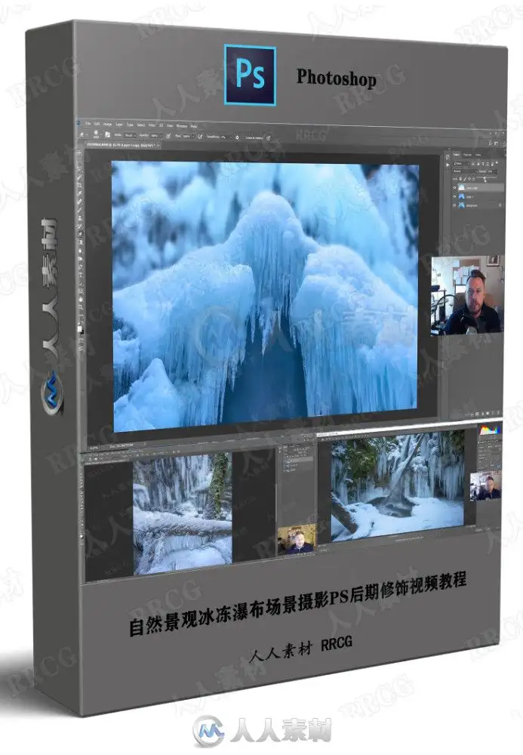
Task: Click the Flow value field
Action: pyautogui.click(x=186, y=136)
